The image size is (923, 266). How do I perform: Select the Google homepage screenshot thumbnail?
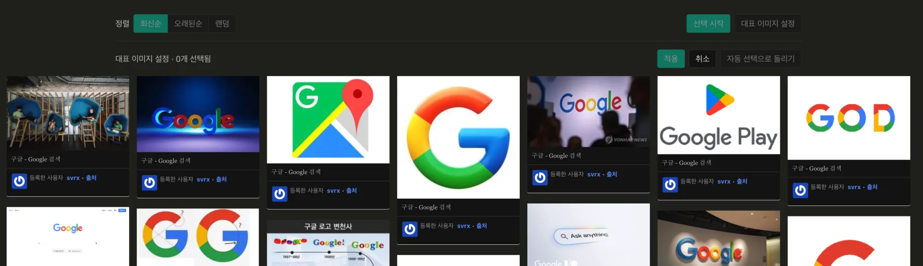pyautogui.click(x=68, y=237)
